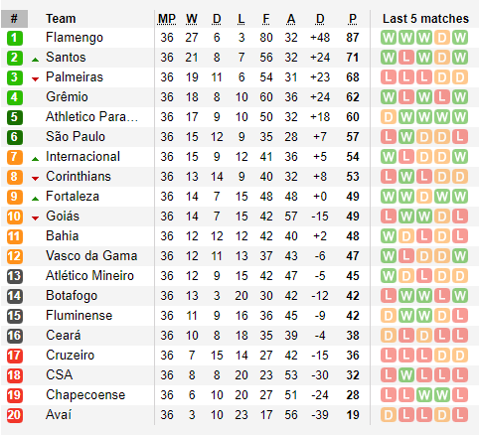Viewport: 479px width, 435px height.
Task: Click the red down arrow next to Goiás
Action: click(x=35, y=218)
